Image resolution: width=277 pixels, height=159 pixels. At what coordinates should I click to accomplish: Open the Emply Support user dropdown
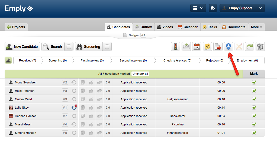click(242, 8)
